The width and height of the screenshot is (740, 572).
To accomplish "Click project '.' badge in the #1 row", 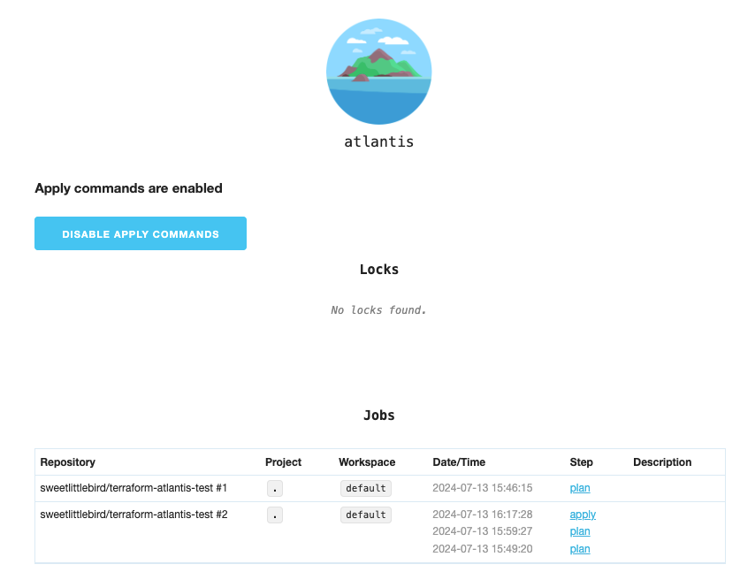I will (x=275, y=489).
